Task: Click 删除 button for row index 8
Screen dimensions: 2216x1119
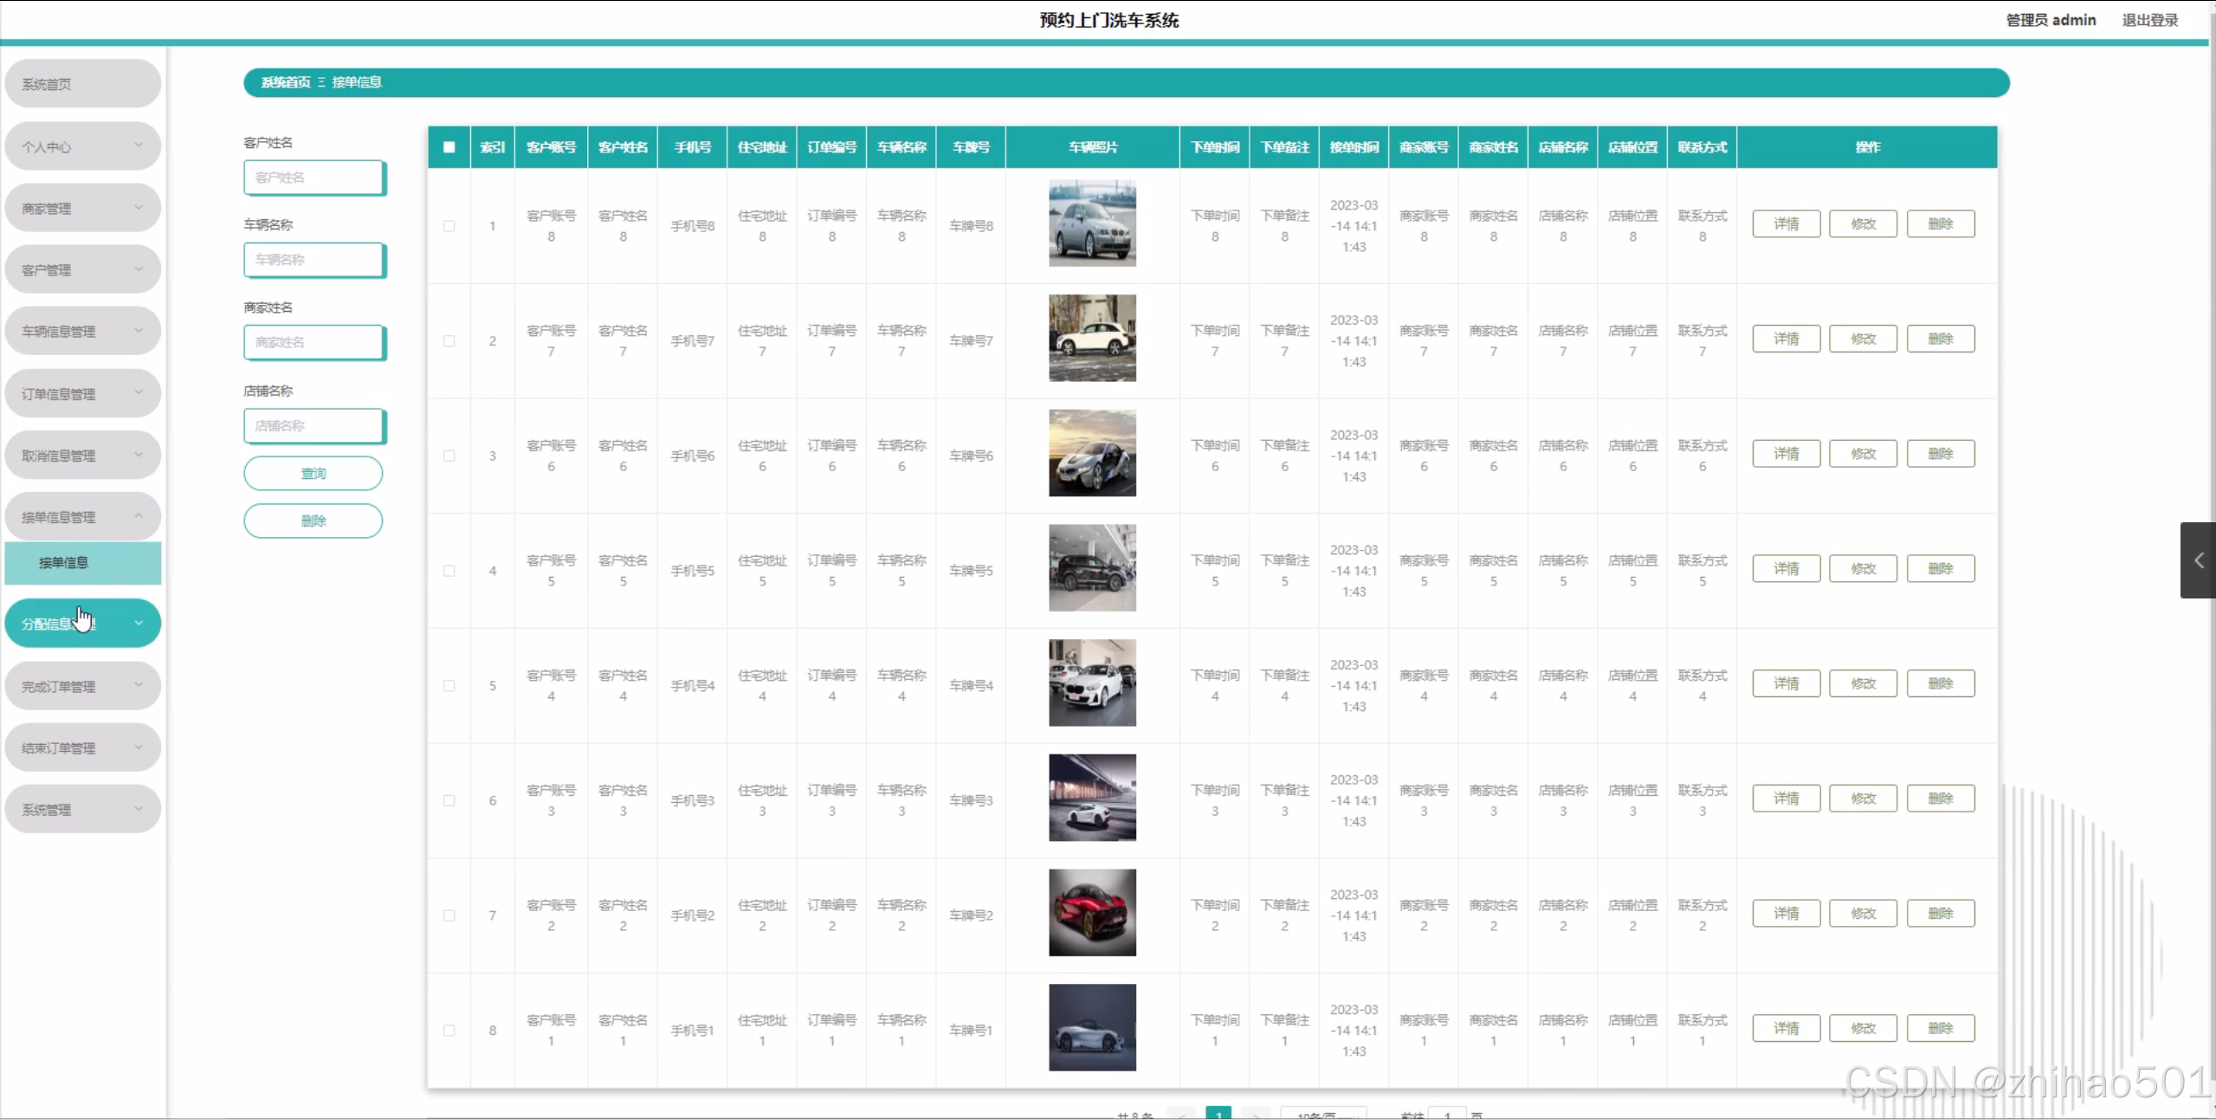Action: click(1940, 1028)
